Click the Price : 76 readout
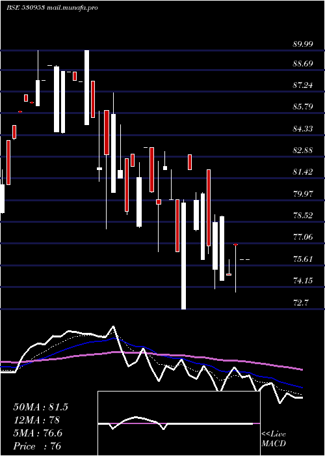Viewport: 325px width, 456px height. point(37,446)
